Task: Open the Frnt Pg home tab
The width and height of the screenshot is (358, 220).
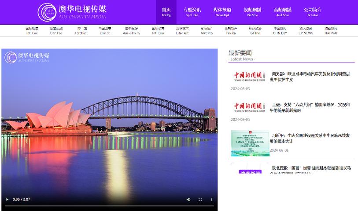Action: tap(166, 12)
